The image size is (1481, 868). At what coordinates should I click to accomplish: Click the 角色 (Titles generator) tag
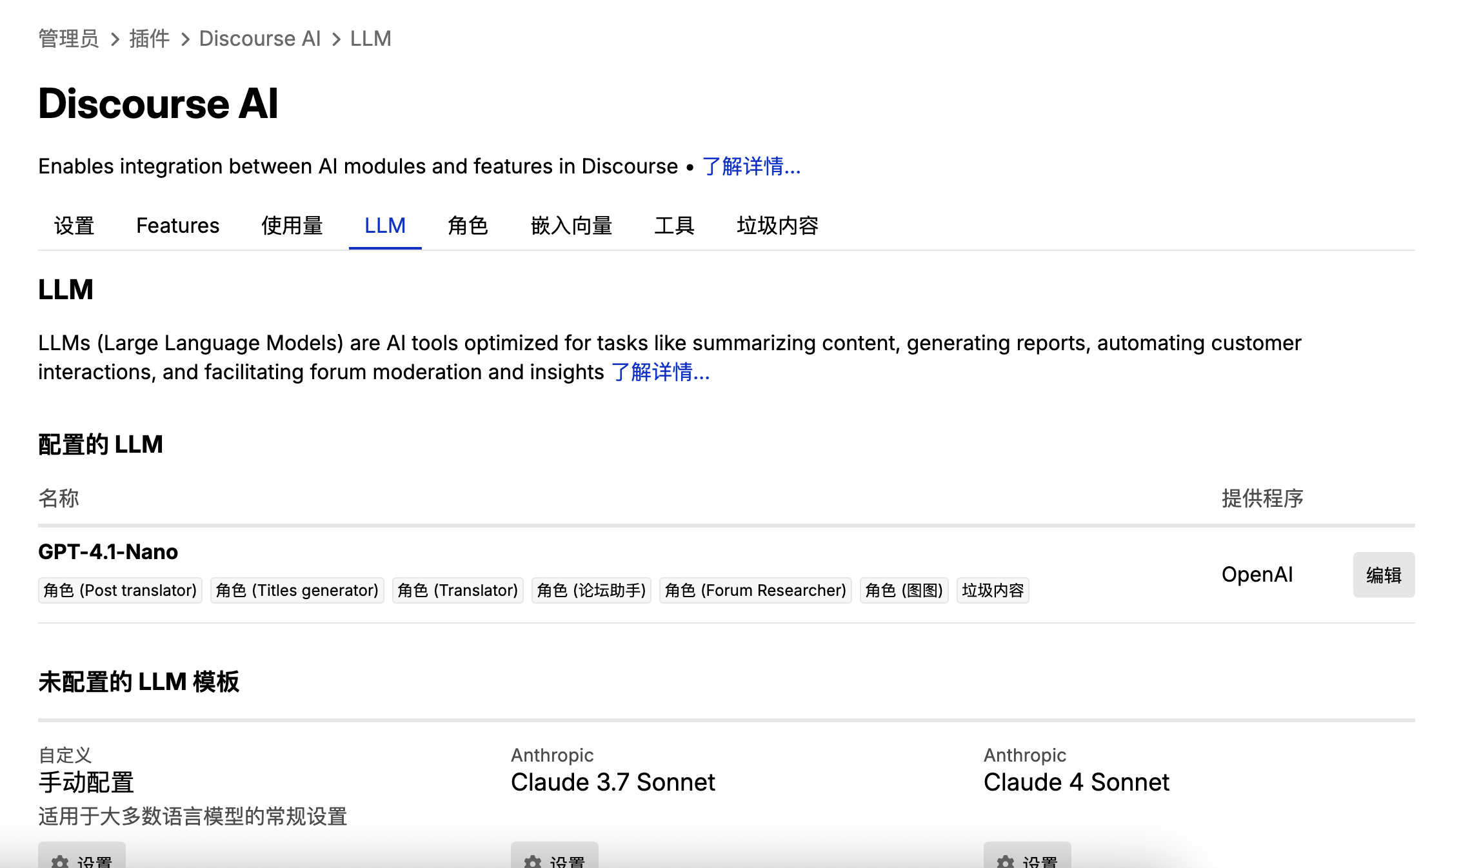tap(297, 590)
